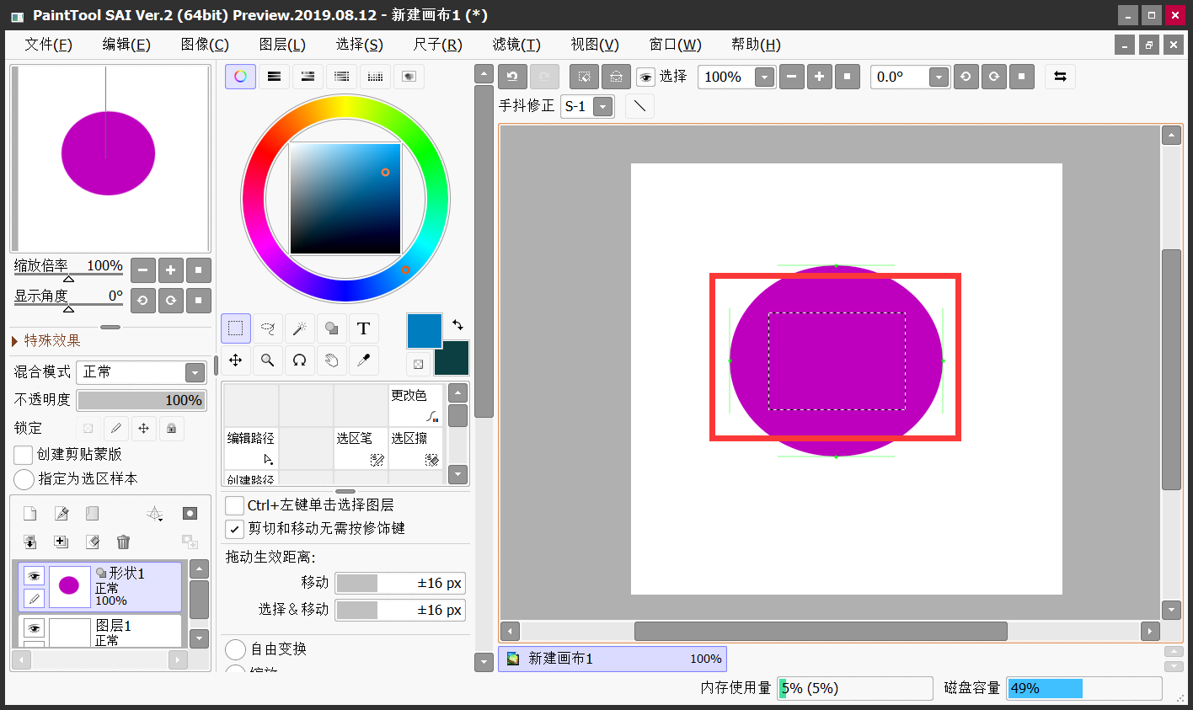The image size is (1193, 710).
Task: Open the 帮助(H) menu
Action: (756, 45)
